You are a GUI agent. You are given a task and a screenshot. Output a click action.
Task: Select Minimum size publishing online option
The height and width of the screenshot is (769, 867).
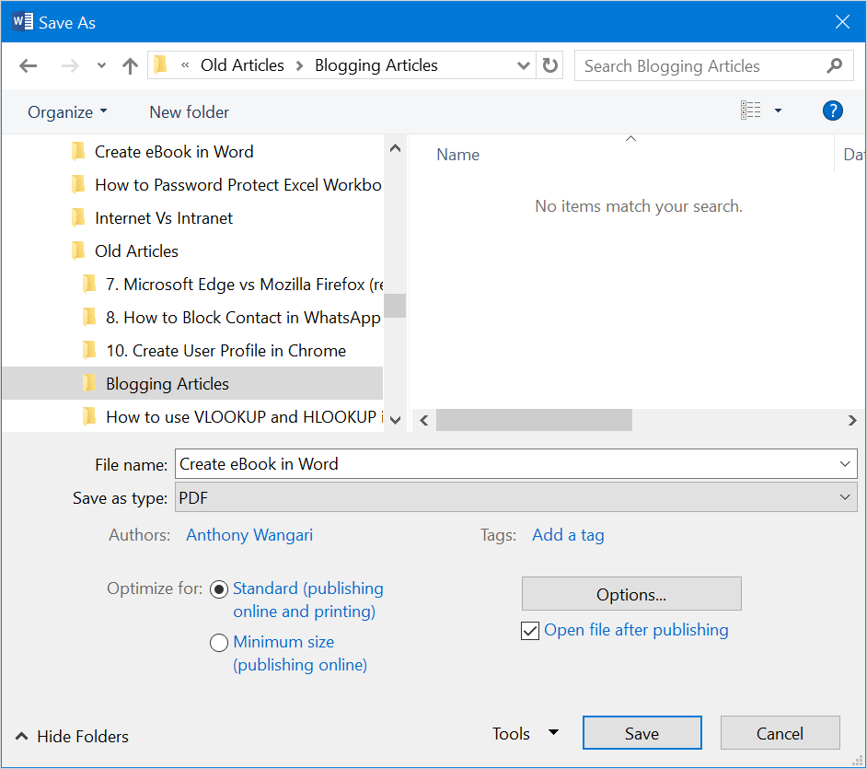[x=219, y=643]
